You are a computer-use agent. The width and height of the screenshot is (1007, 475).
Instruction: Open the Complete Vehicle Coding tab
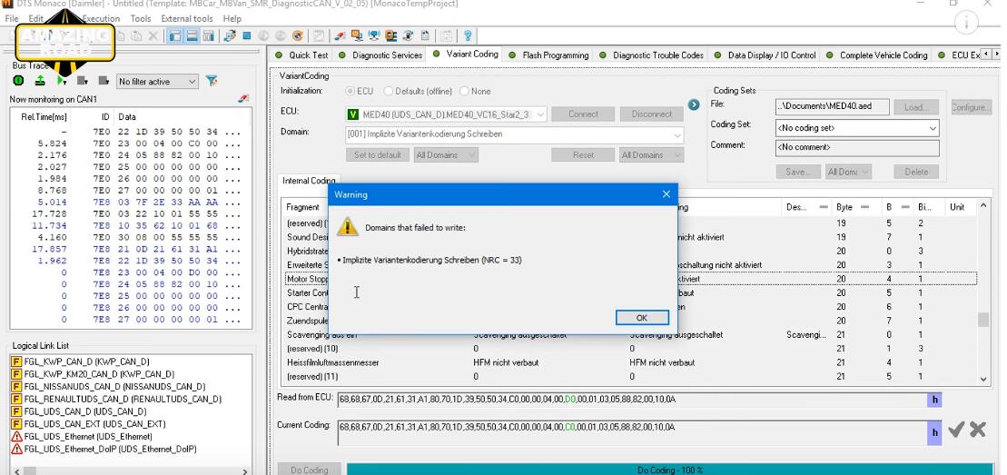pyautogui.click(x=877, y=55)
